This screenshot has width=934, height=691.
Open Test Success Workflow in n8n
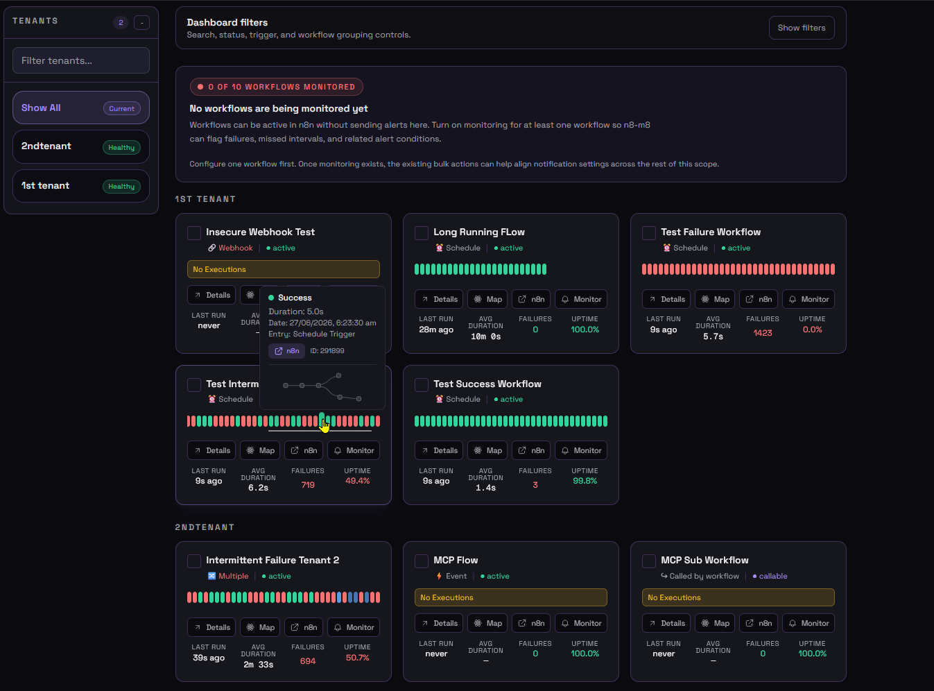point(531,450)
